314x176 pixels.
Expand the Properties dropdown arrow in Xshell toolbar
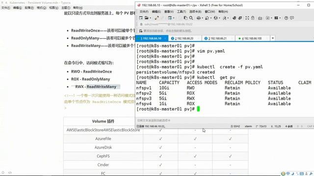click(173, 18)
